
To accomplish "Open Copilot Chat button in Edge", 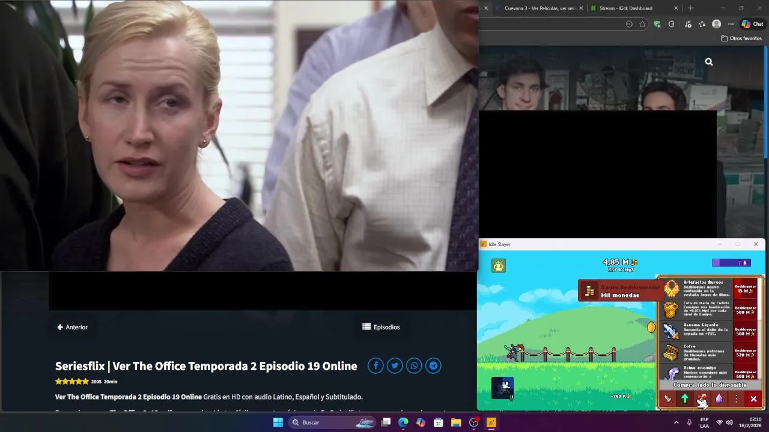I will point(752,24).
